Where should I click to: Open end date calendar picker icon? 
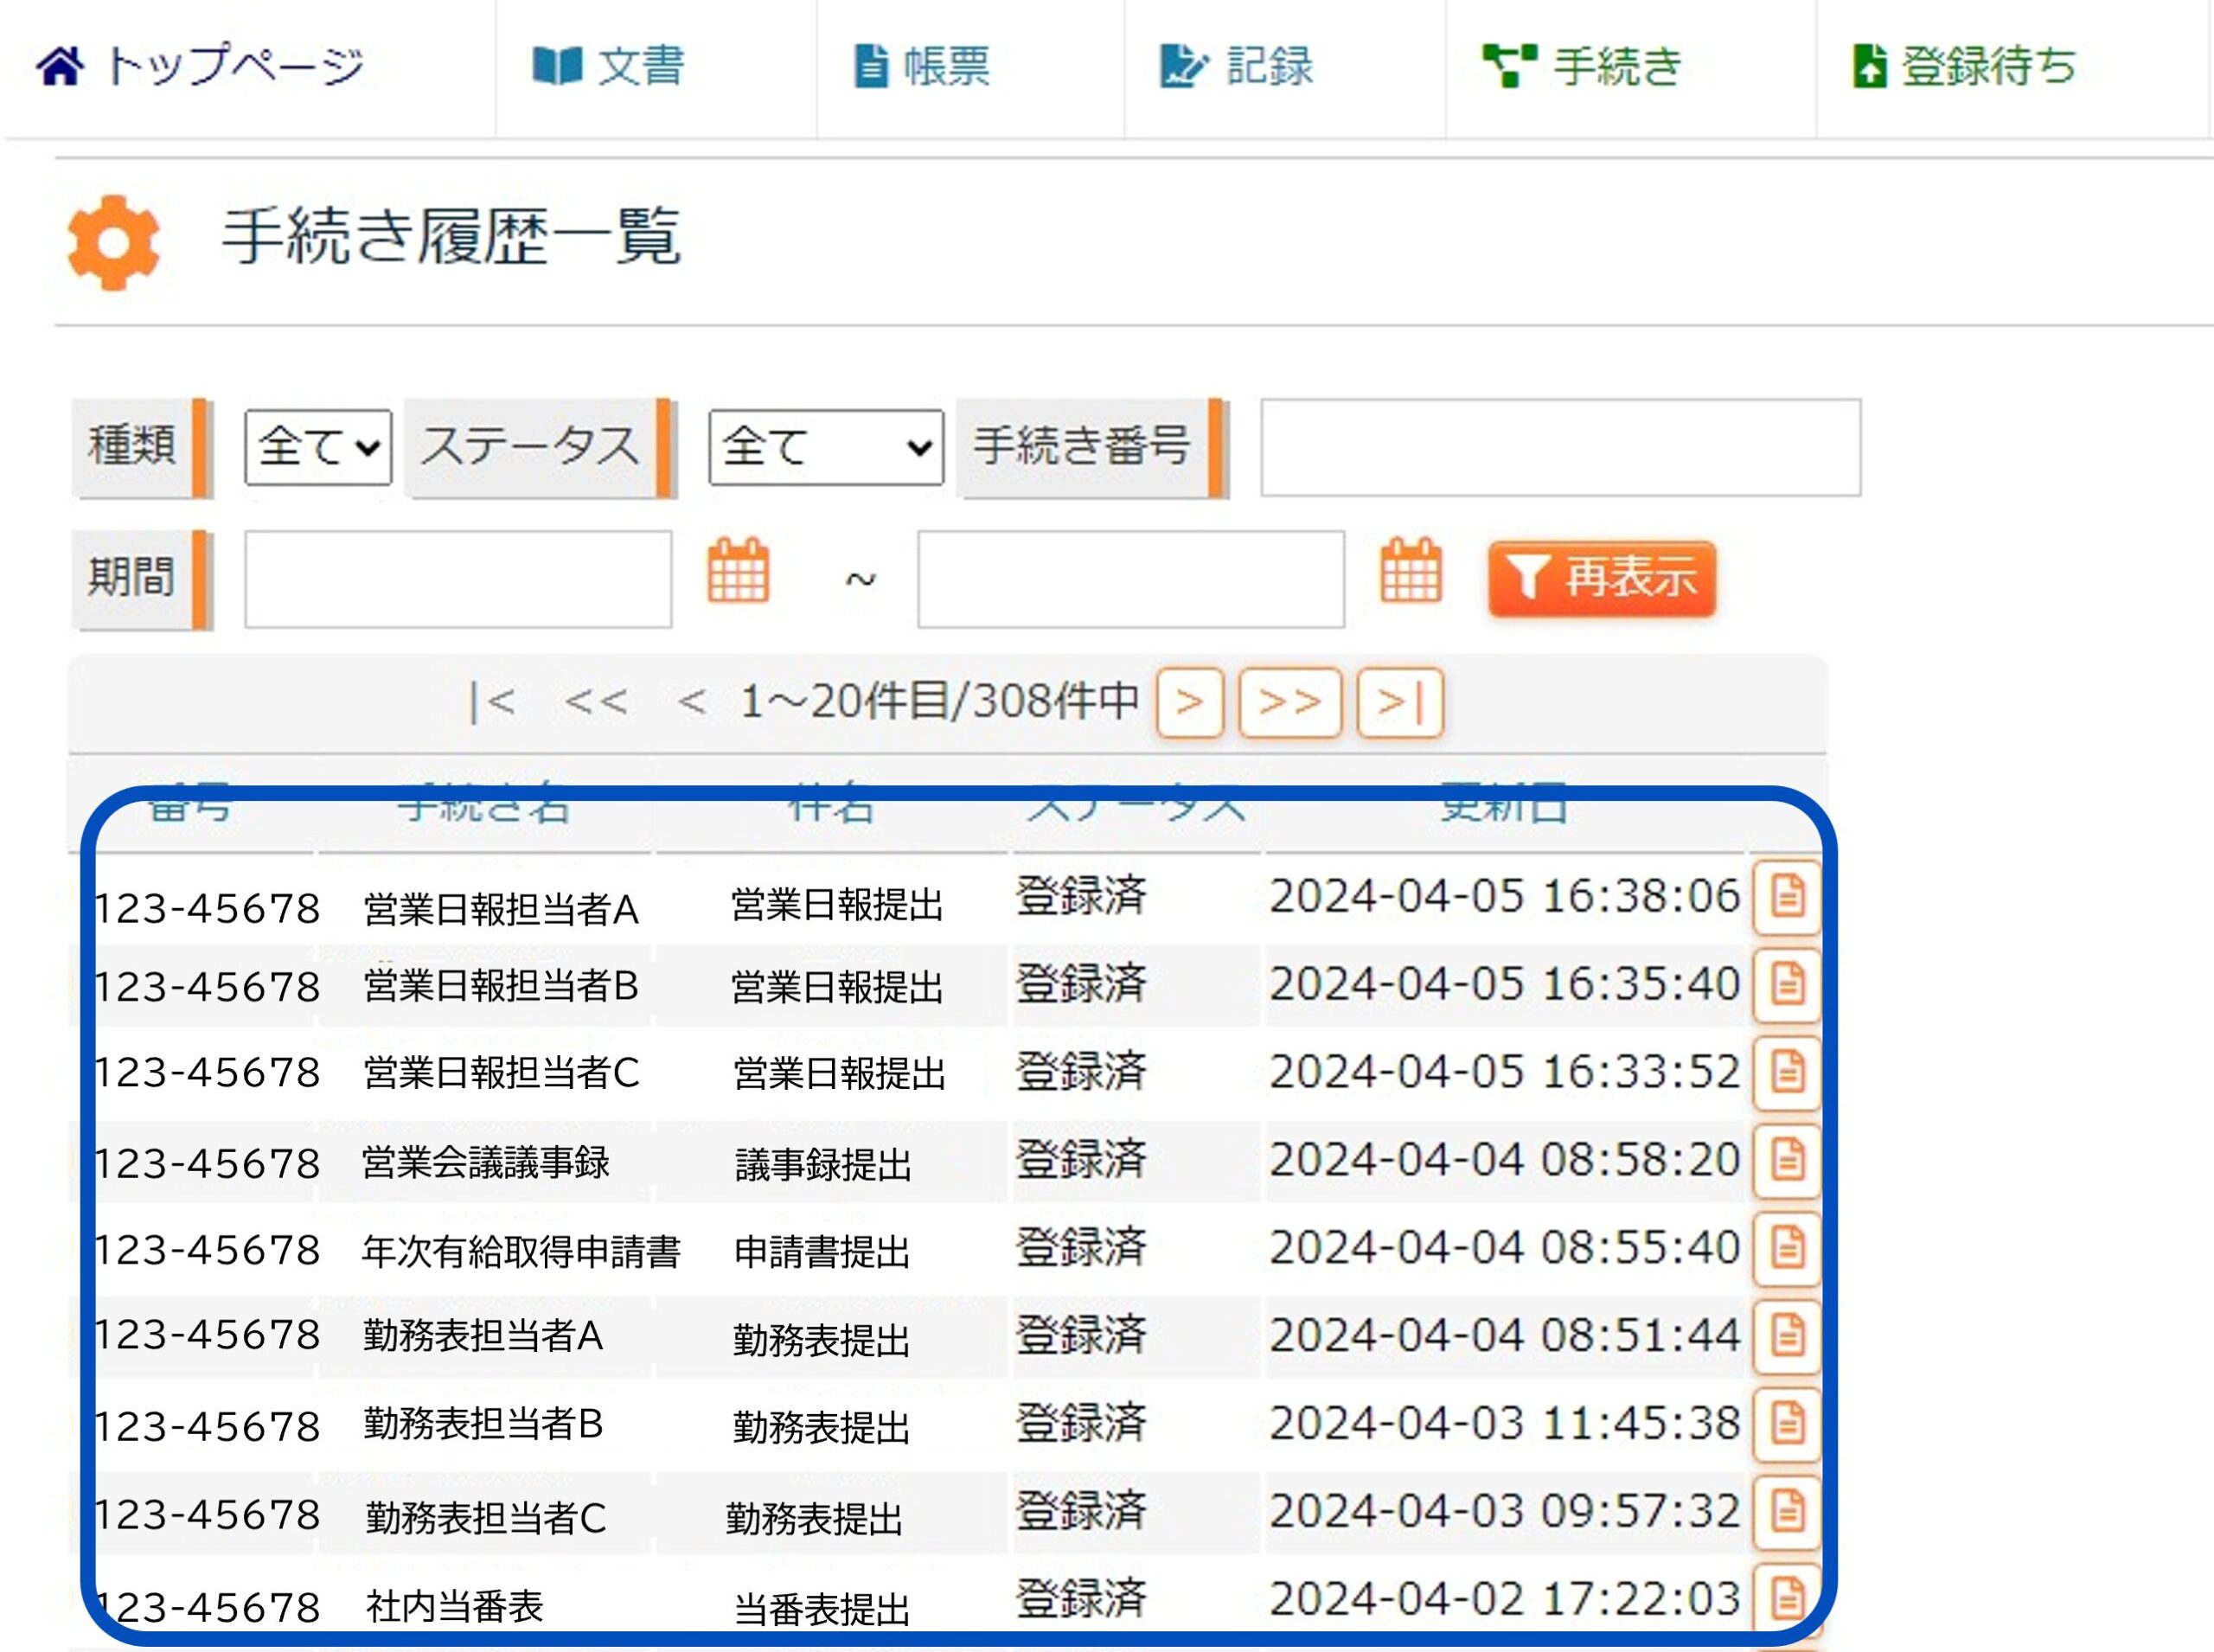point(1410,571)
